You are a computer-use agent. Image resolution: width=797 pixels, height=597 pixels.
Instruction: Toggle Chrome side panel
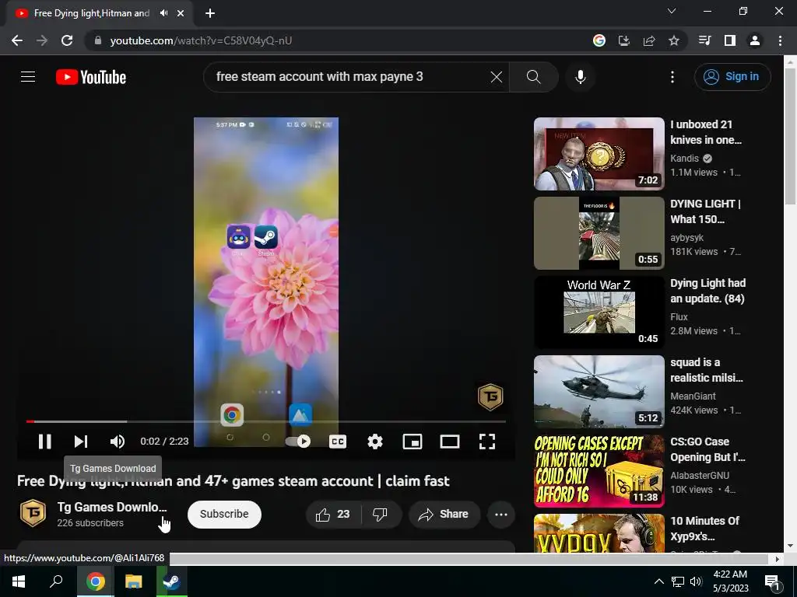[x=730, y=40]
